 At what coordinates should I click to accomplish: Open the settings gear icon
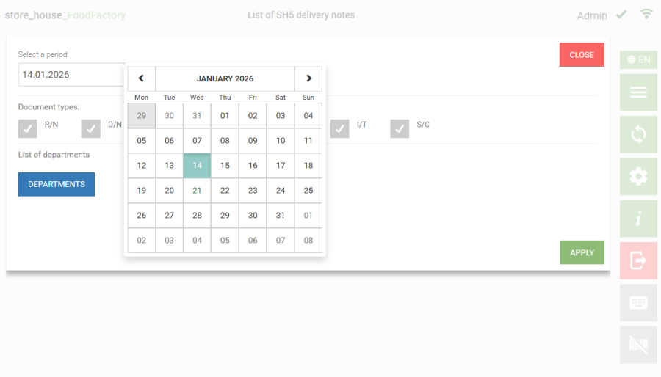click(x=638, y=176)
